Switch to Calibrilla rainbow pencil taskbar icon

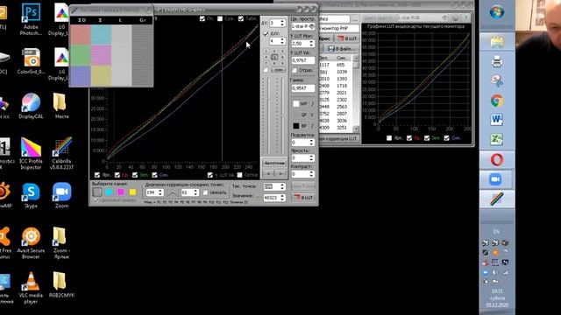point(497,199)
